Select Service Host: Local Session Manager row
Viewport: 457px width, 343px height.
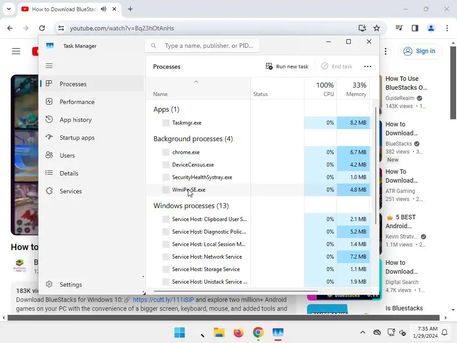pyautogui.click(x=259, y=244)
